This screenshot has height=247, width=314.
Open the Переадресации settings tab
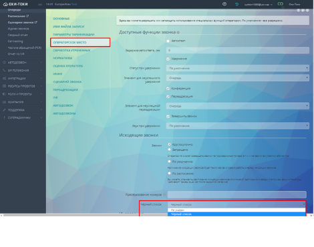pos(65,89)
